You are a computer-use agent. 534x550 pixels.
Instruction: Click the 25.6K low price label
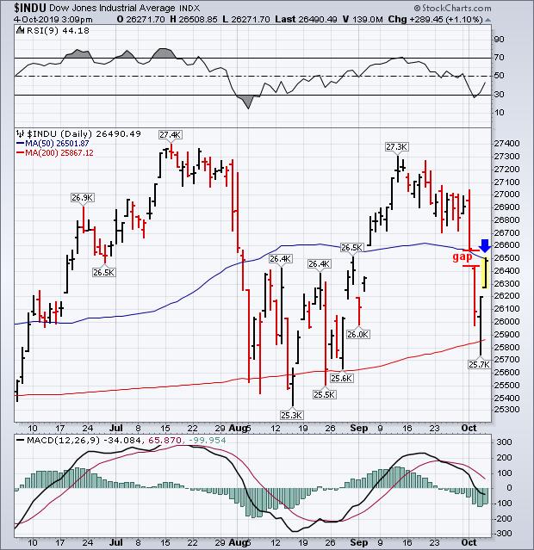[342, 379]
